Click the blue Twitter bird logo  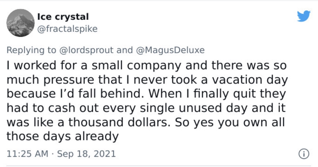(304, 16)
